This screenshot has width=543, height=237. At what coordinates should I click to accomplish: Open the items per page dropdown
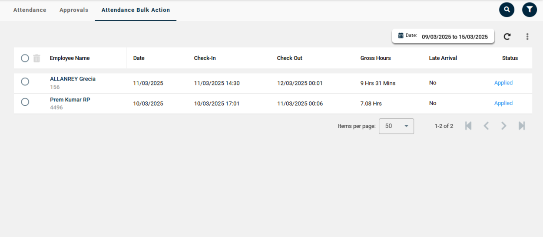(396, 126)
